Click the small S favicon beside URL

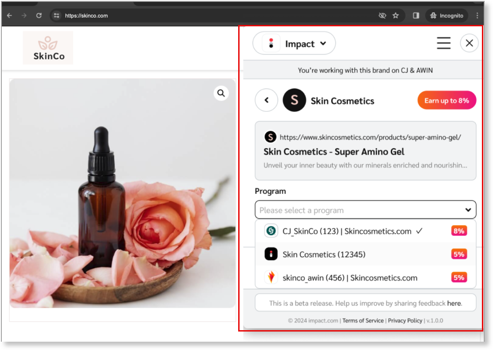pyautogui.click(x=270, y=137)
